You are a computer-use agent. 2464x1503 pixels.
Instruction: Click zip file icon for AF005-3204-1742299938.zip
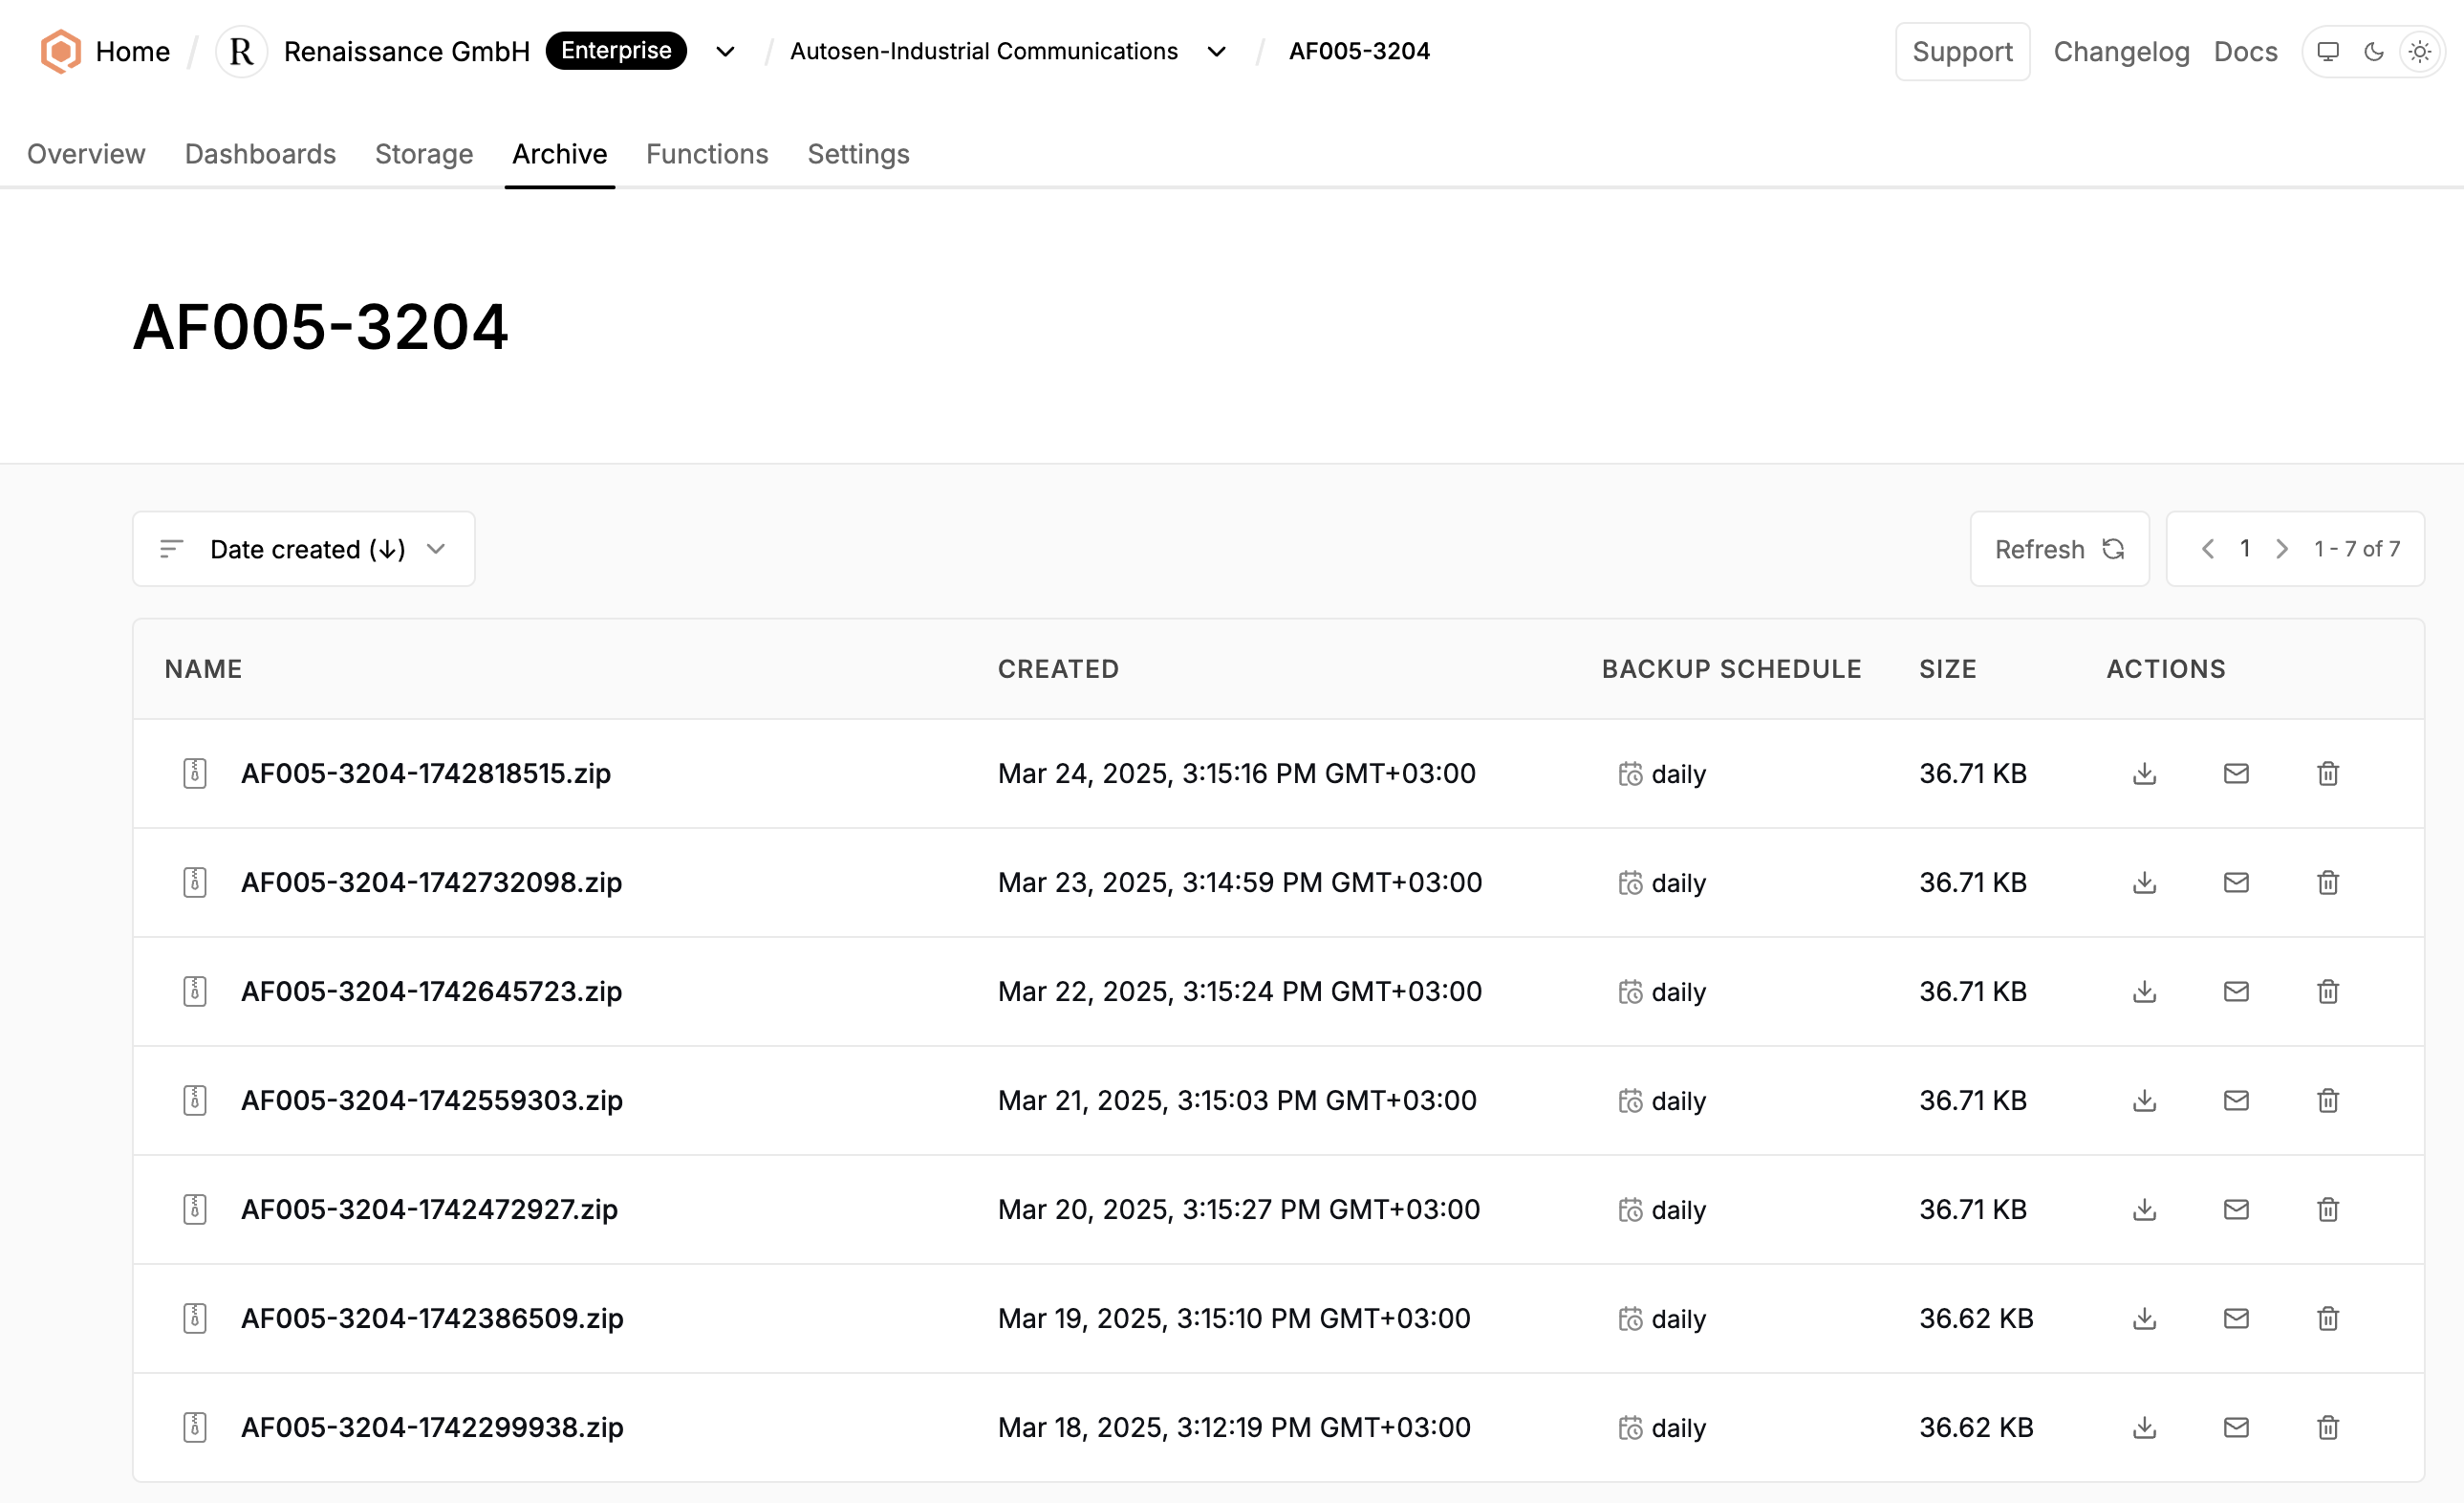pyautogui.click(x=195, y=1428)
